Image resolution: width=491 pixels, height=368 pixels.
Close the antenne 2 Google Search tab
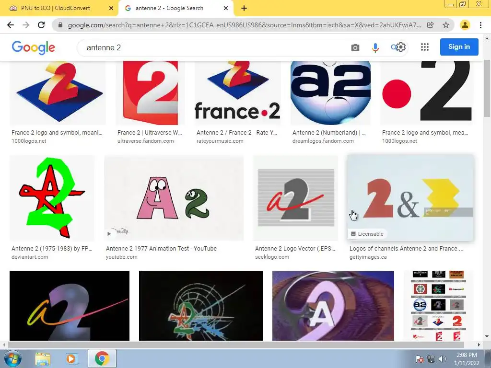(x=226, y=8)
